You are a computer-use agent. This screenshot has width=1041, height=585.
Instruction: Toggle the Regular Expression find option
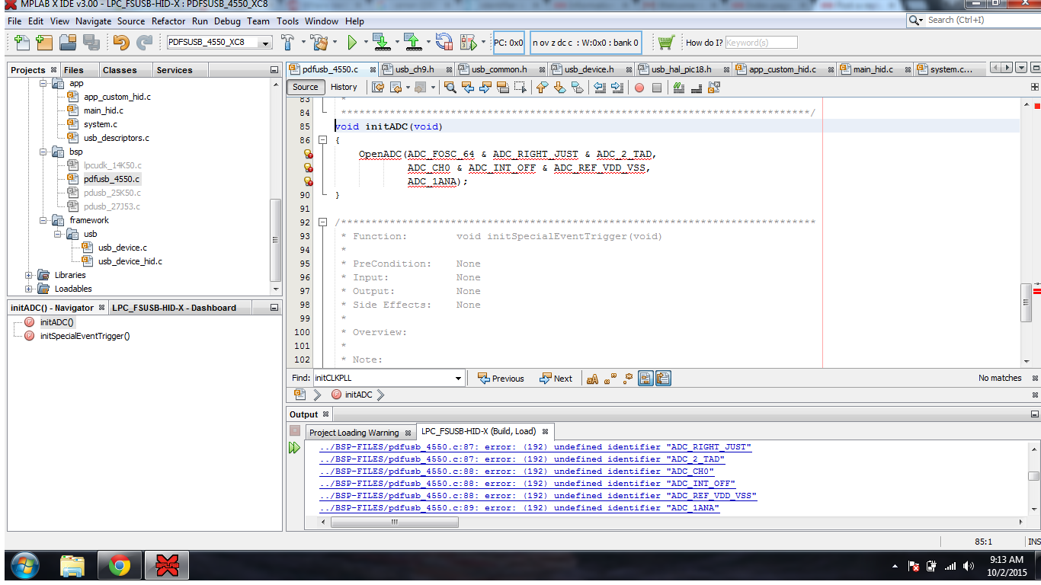pos(627,379)
